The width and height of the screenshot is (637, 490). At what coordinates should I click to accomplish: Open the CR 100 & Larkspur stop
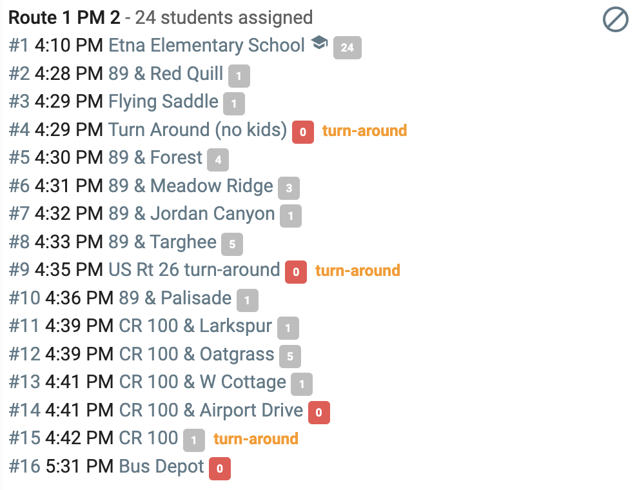click(x=195, y=326)
